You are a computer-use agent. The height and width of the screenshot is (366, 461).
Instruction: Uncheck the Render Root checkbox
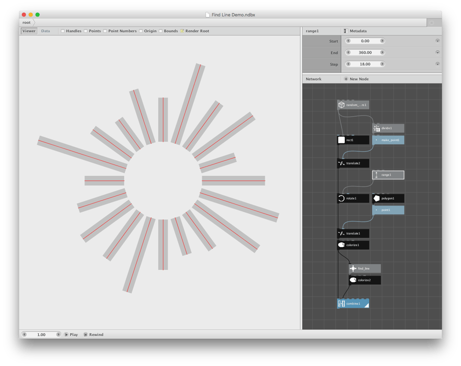[x=182, y=31]
